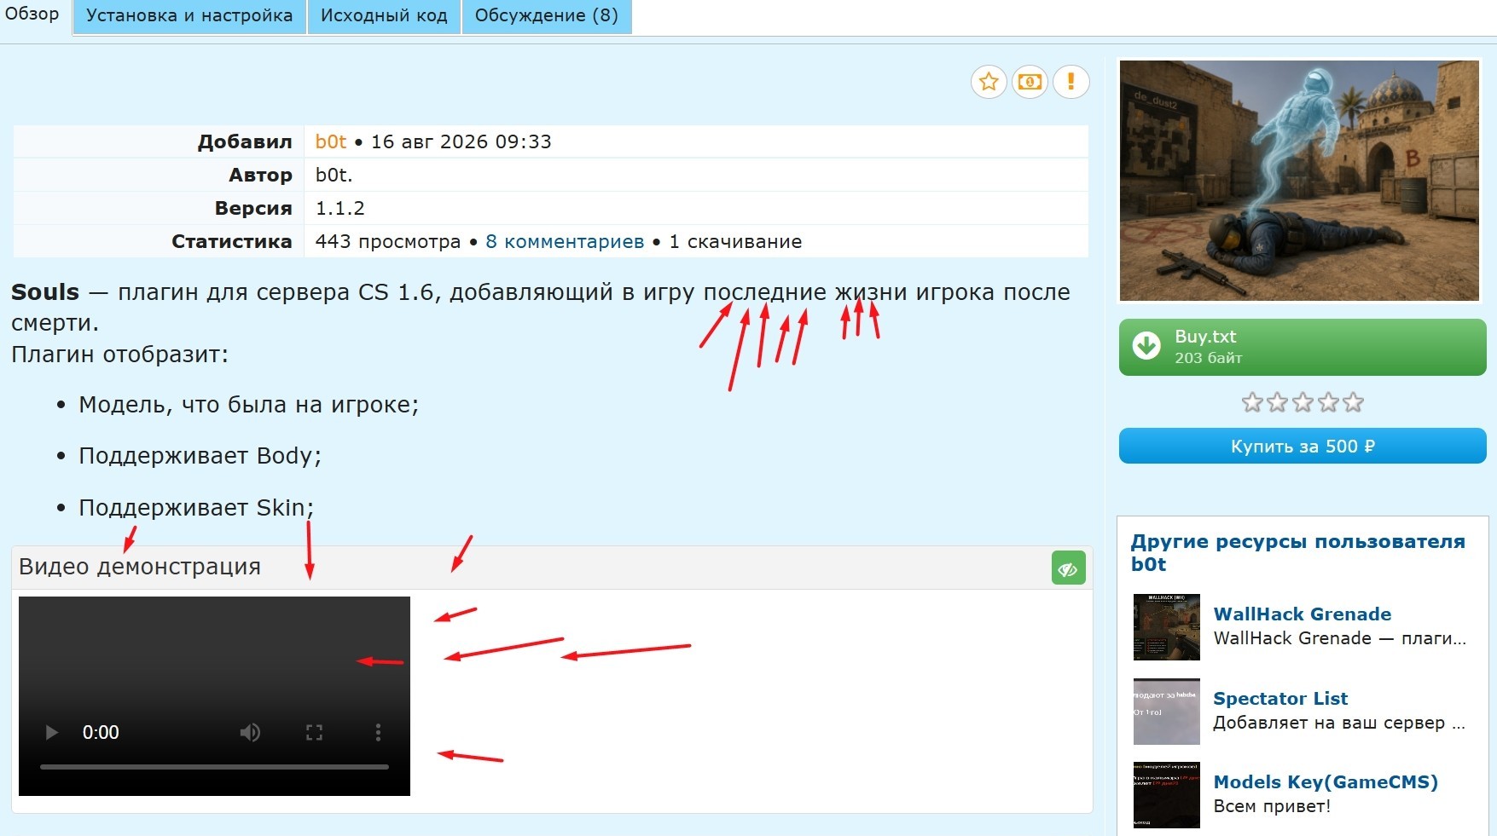Click the Купить за 500 ₽ button
This screenshot has height=836, width=1497.
coord(1303,446)
